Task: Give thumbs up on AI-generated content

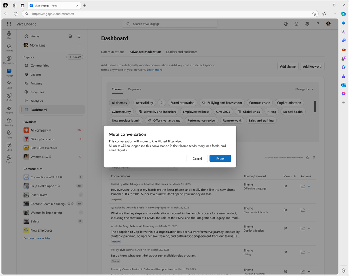Action: 308,157
